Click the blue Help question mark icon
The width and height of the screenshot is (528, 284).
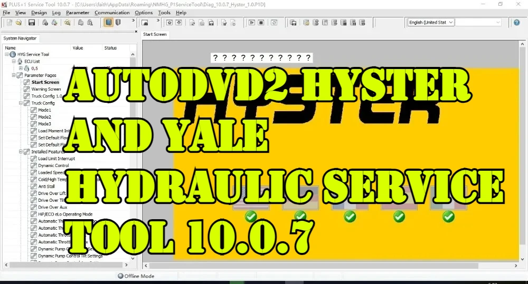click(x=516, y=23)
